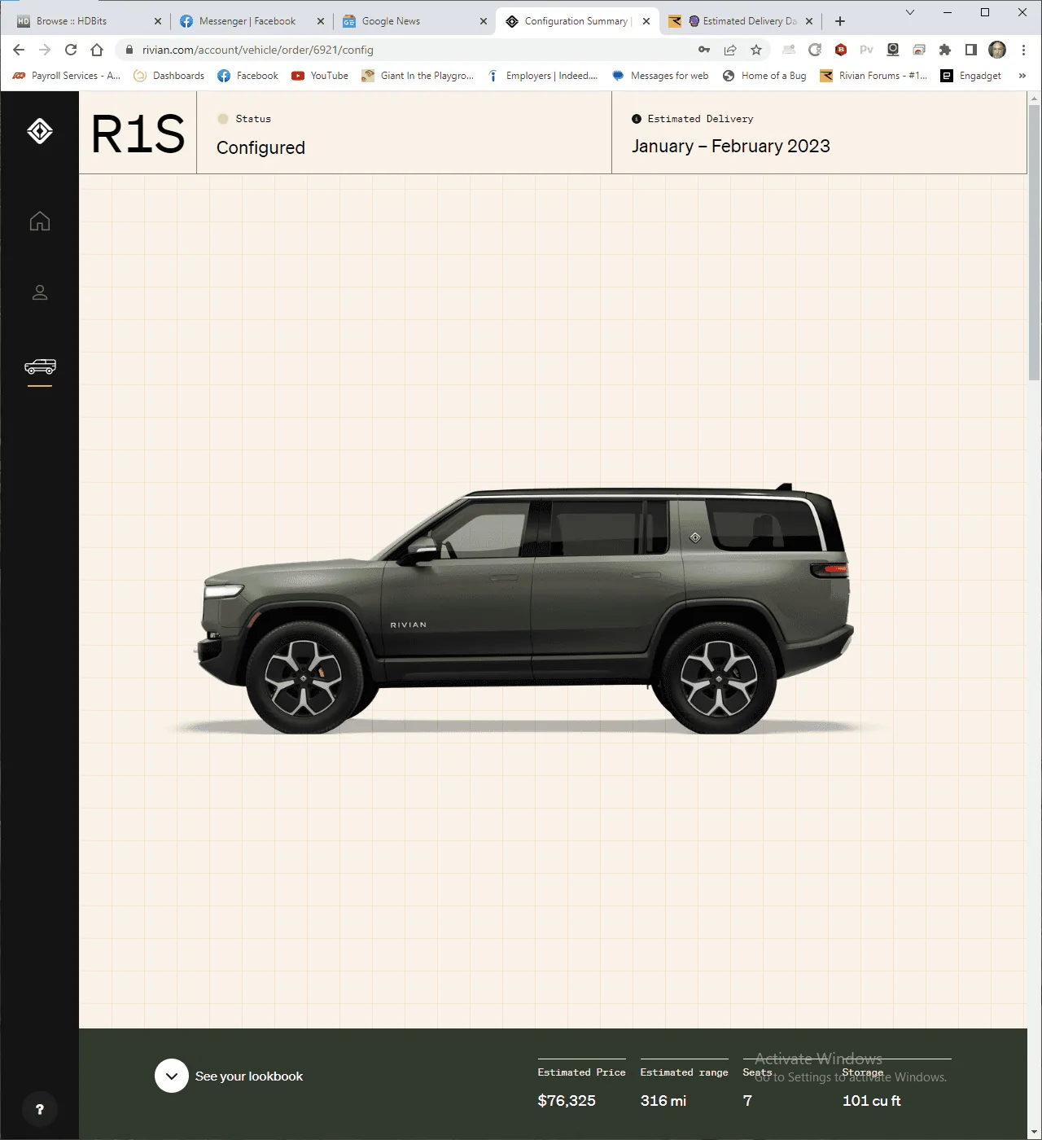This screenshot has height=1140, width=1042.
Task: Go back with the browser back arrow
Action: point(19,50)
